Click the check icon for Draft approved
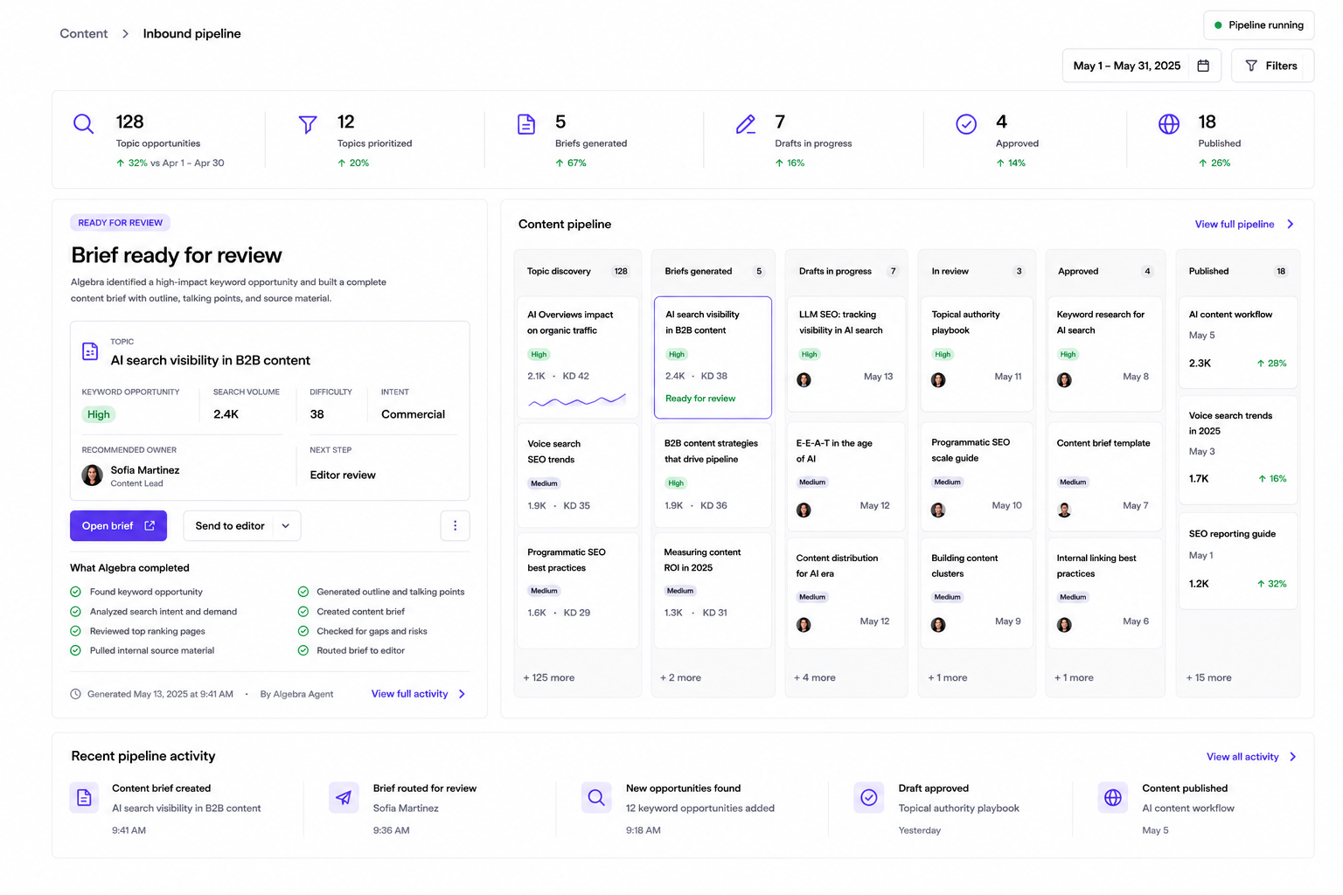This screenshot has height=895, width=1343. tap(869, 797)
